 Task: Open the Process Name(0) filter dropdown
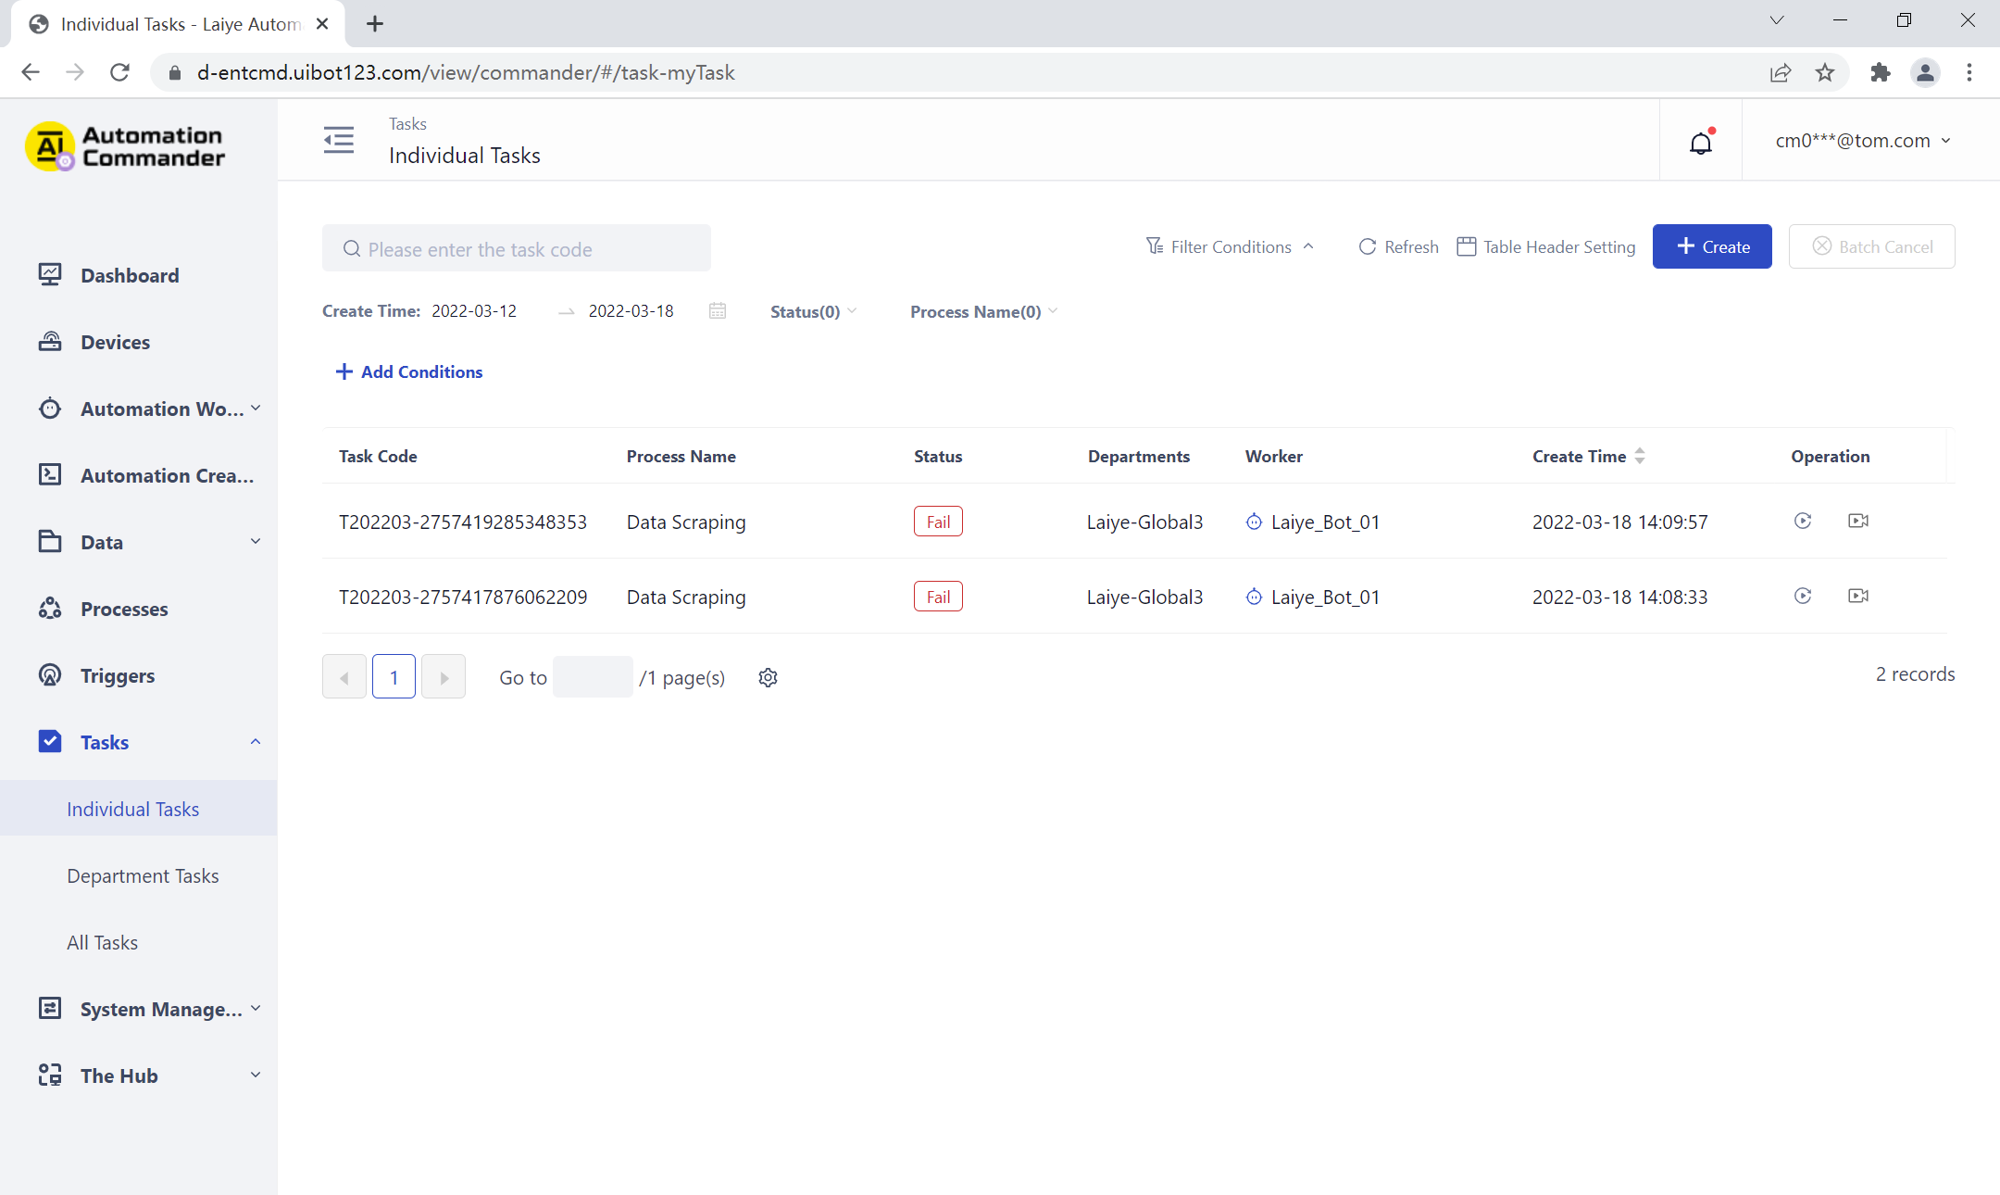(x=983, y=312)
